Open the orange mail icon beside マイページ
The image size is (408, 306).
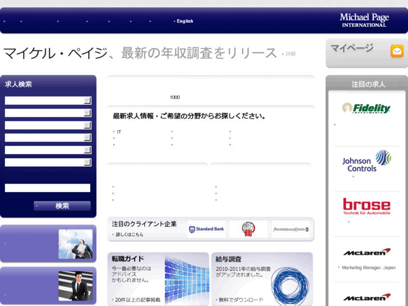pyautogui.click(x=397, y=51)
